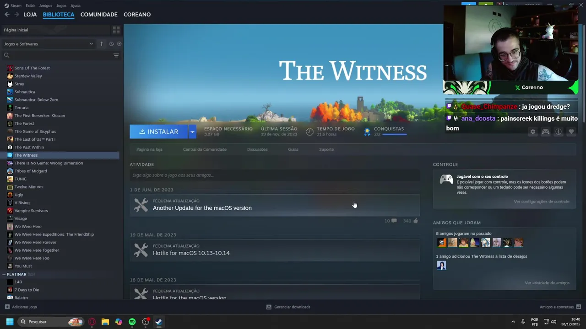Add The Witness to favorites heart icon
Screen dimensions: 586x329
(571, 132)
